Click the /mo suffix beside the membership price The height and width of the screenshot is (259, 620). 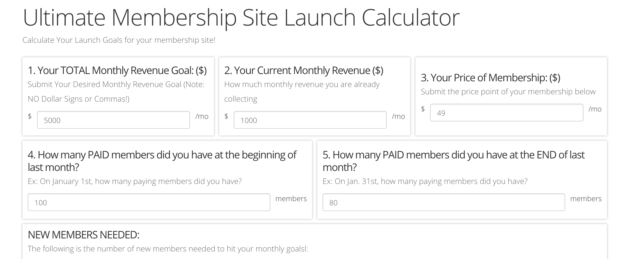pos(595,109)
